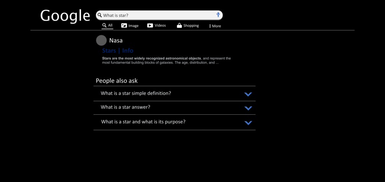Click the Nasa round site avatar

[x=101, y=40]
